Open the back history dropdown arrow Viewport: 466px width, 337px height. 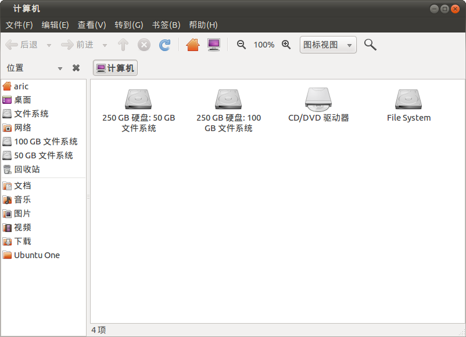[x=49, y=45]
